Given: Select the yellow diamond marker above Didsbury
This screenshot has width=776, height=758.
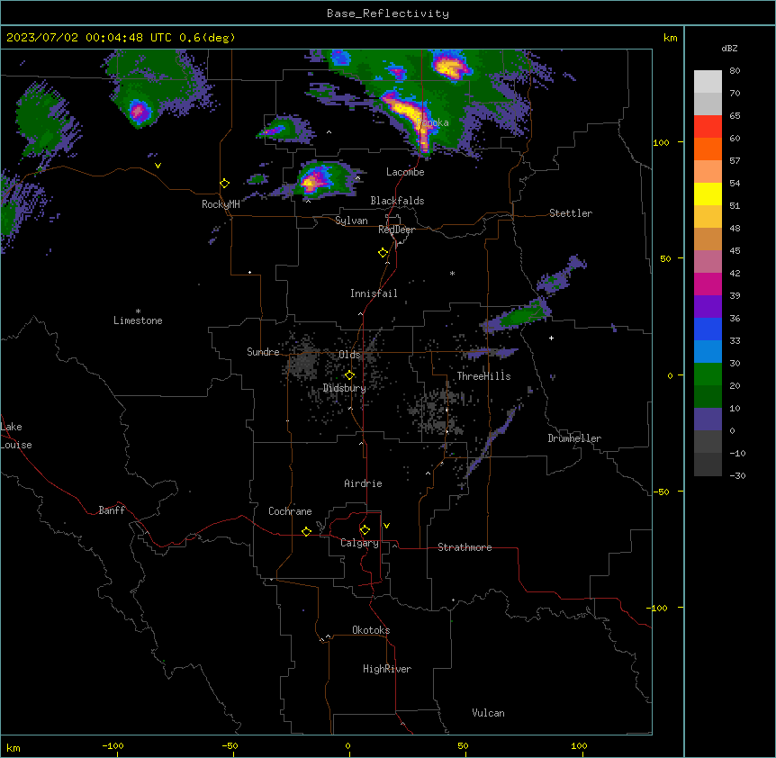Looking at the screenshot, I should (x=349, y=375).
